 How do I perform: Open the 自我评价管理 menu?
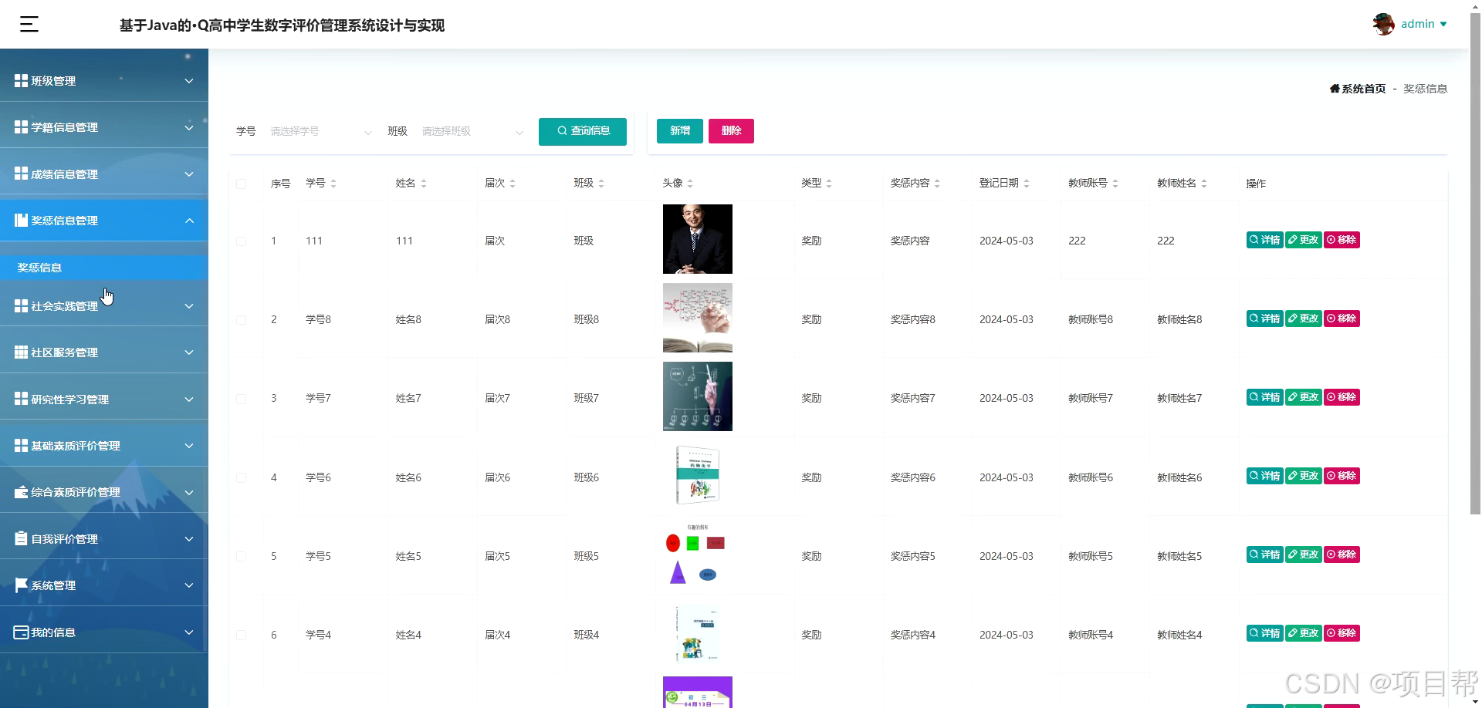[x=104, y=538]
